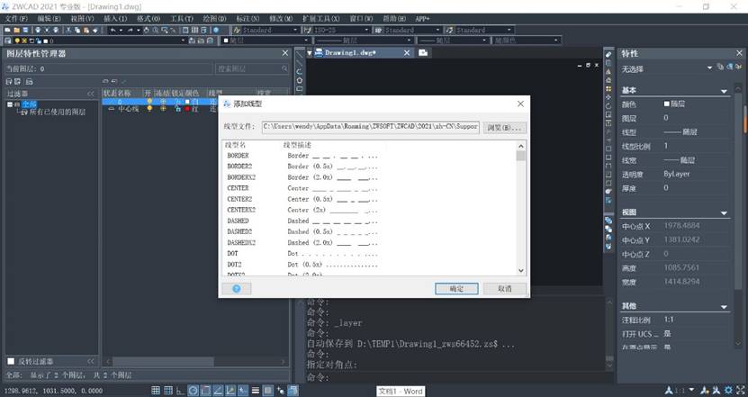Viewport: 748px width, 397px height.
Task: Click the 确定 button in the dialog
Action: coord(455,288)
